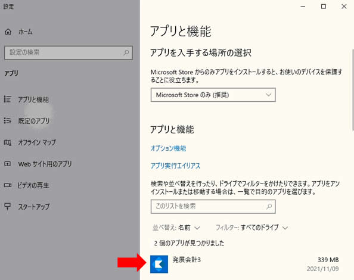Image resolution: width=354 pixels, height=280 pixels.
Task: Click the アプリと機能 list icon in sidebar
Action: (8, 99)
